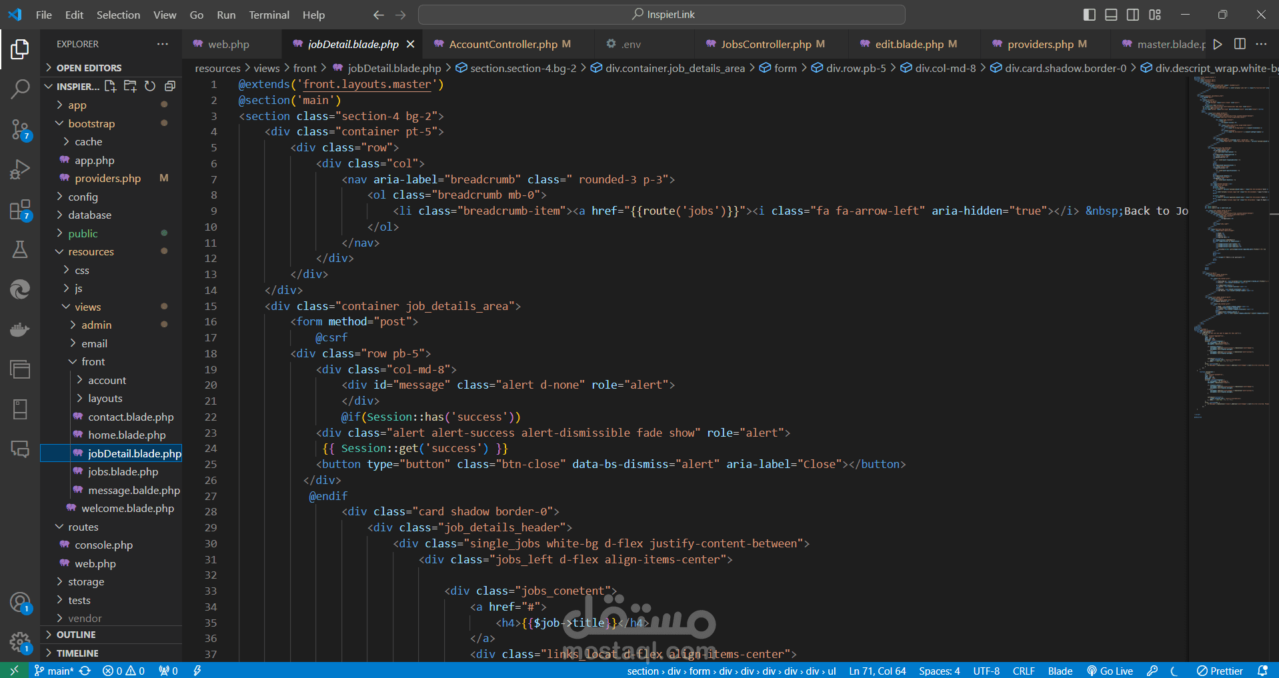Close the jobDetail.blade.php tab

click(x=411, y=44)
